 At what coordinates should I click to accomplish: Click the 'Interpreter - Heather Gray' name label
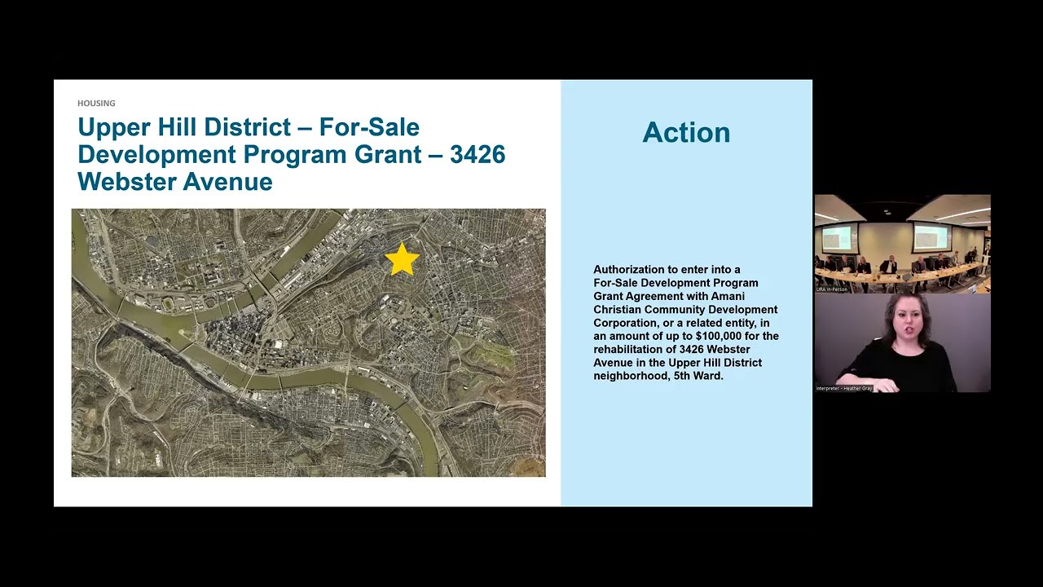pyautogui.click(x=843, y=389)
